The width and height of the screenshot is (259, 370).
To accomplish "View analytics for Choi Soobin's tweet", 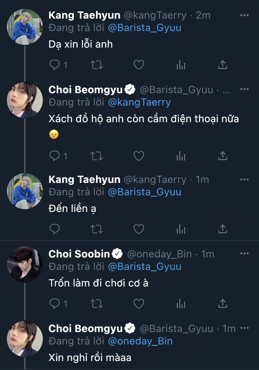I will tap(181, 303).
